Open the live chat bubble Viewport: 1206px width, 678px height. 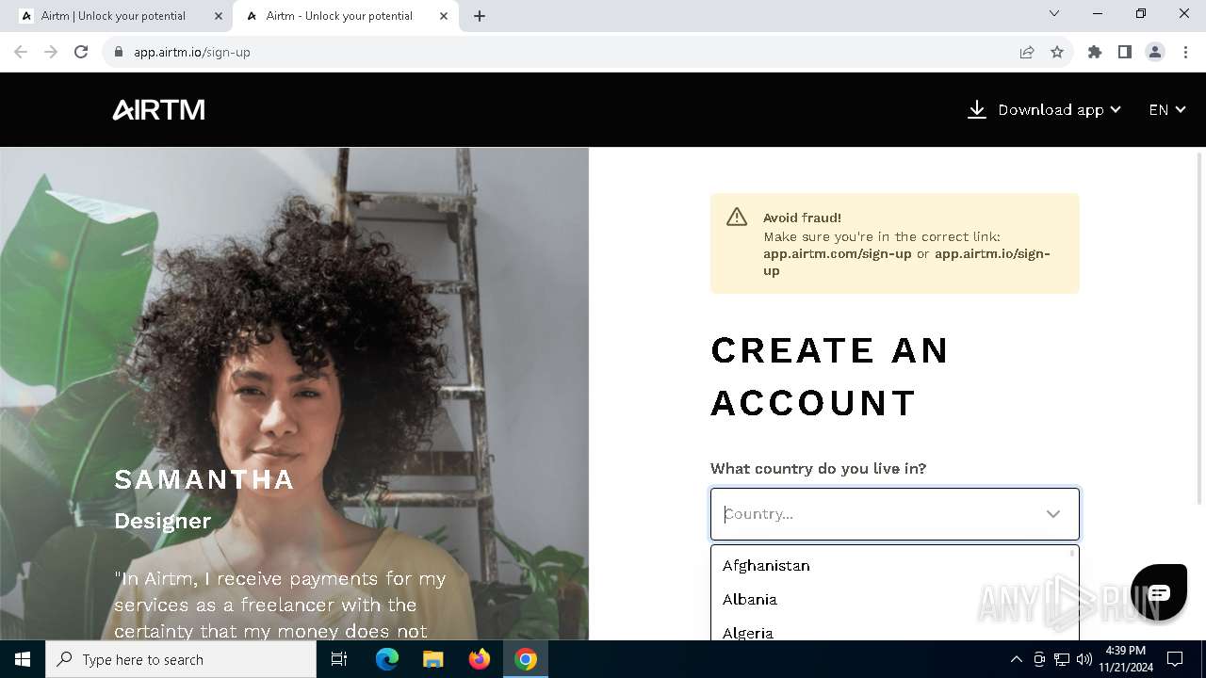(1158, 592)
